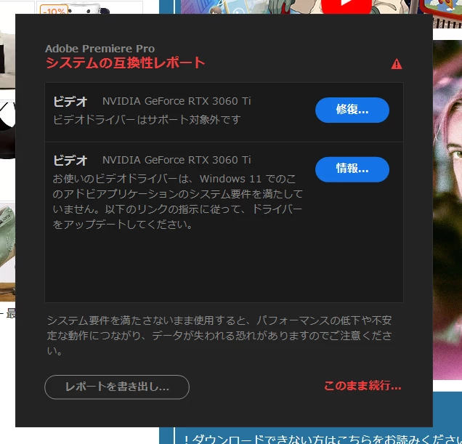The image size is (462, 444).
Task: Click the -10% discount badge in background page
Action: pos(54,9)
